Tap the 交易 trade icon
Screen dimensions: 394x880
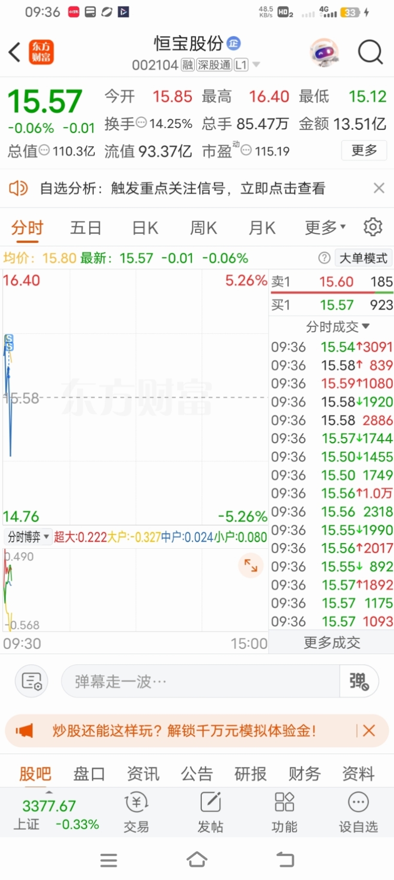(136, 813)
